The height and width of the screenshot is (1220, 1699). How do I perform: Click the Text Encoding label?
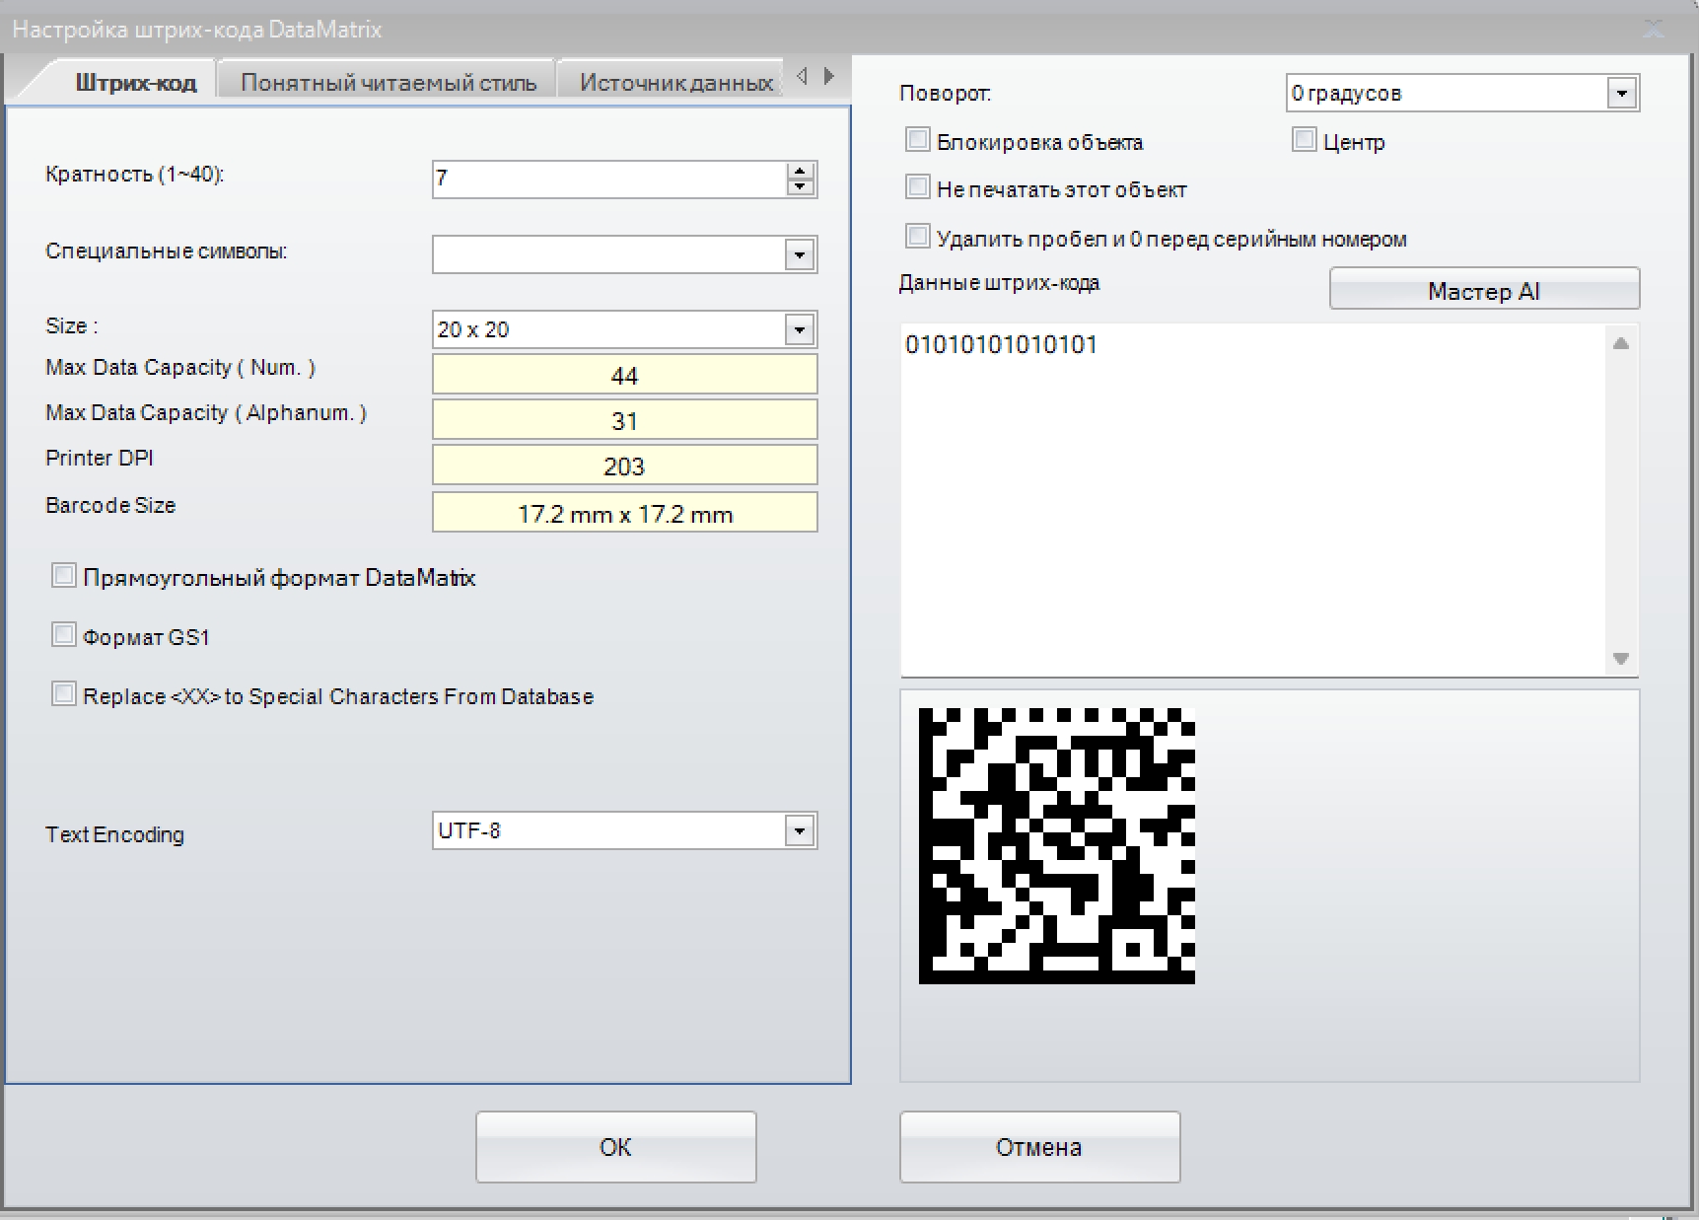click(x=114, y=834)
